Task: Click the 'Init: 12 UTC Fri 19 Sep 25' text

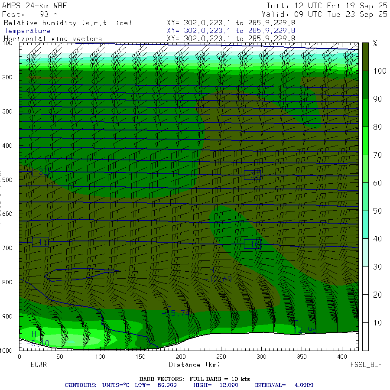Action: [327, 6]
